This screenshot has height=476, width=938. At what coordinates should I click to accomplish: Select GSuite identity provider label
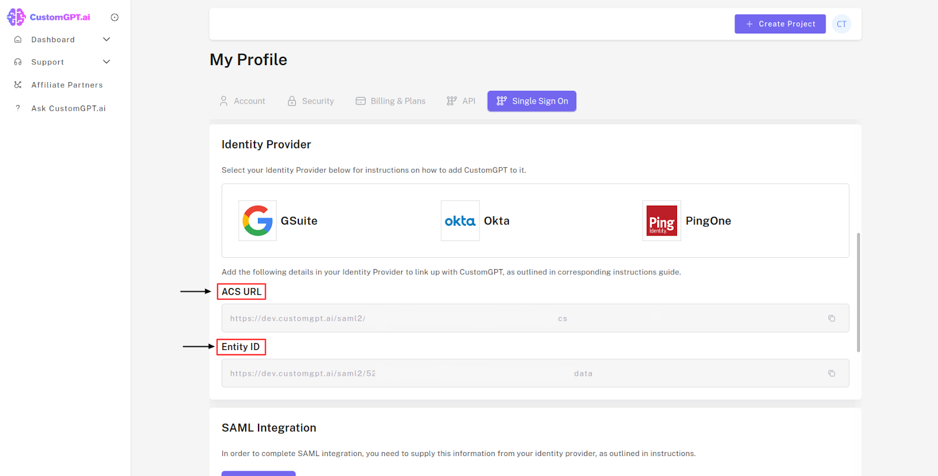coord(299,221)
